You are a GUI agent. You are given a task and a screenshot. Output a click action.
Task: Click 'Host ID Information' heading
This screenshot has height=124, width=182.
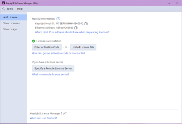(43, 19)
